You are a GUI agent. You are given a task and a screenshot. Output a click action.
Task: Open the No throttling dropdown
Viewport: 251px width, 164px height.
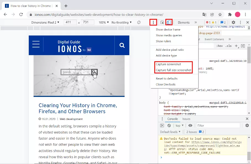pyautogui.click(x=122, y=22)
